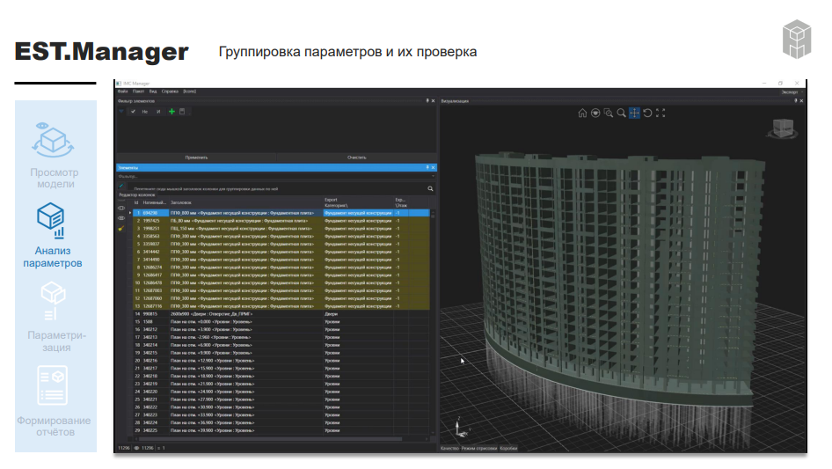Click the save filter icon beside green plus

pyautogui.click(x=182, y=112)
